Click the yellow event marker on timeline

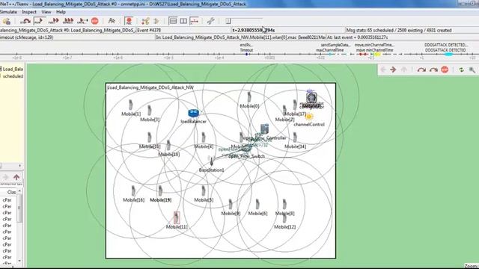(x=377, y=55)
